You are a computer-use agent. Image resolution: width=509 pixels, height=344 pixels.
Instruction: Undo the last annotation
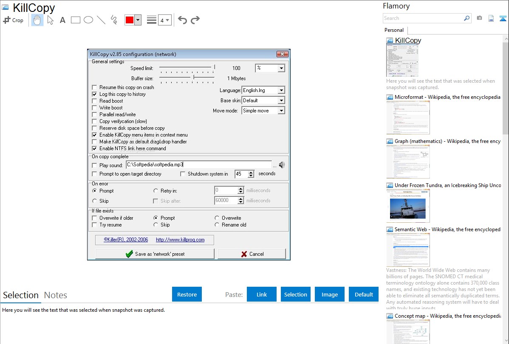click(x=182, y=20)
